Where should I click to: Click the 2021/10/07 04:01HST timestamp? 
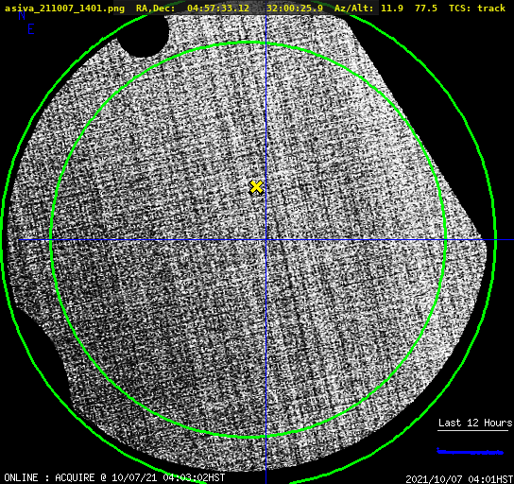pyautogui.click(x=459, y=479)
